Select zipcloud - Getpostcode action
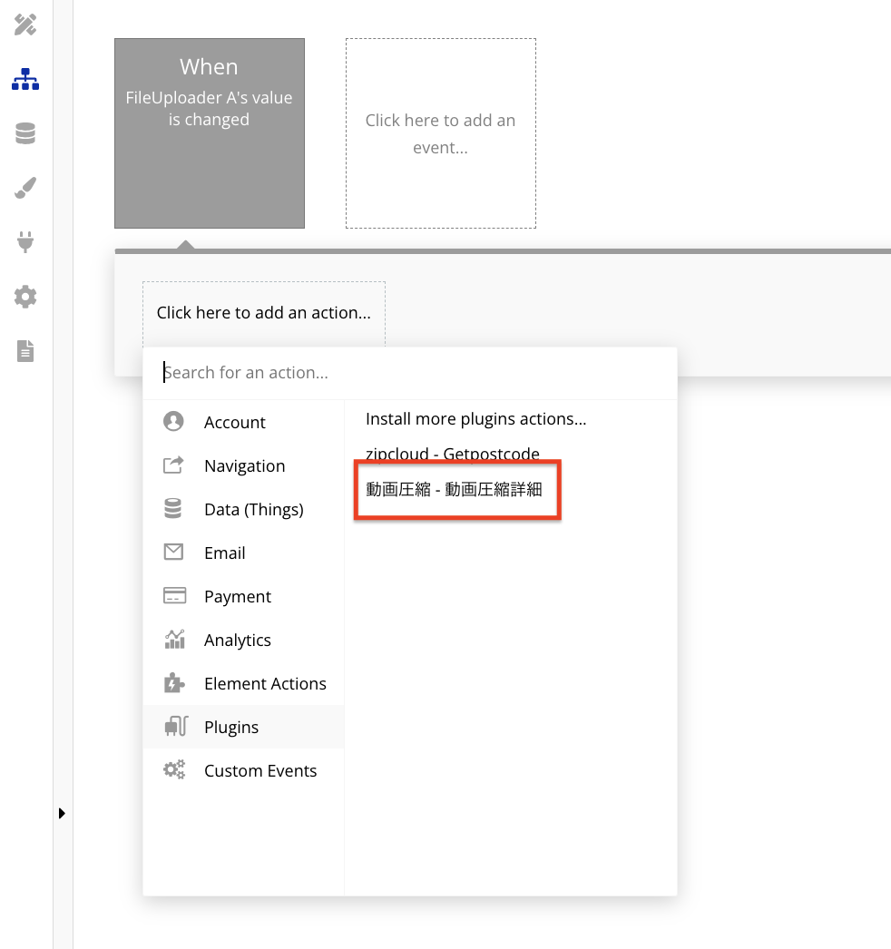The image size is (891, 949). 452,454
